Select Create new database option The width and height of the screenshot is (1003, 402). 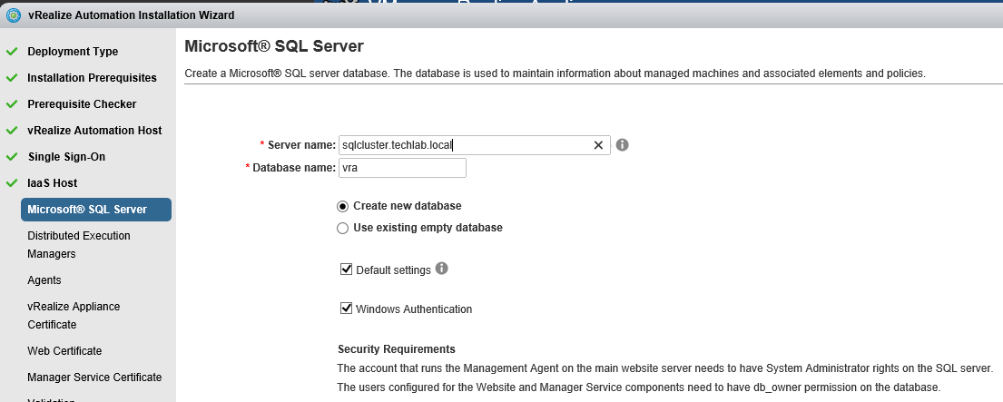click(x=343, y=206)
